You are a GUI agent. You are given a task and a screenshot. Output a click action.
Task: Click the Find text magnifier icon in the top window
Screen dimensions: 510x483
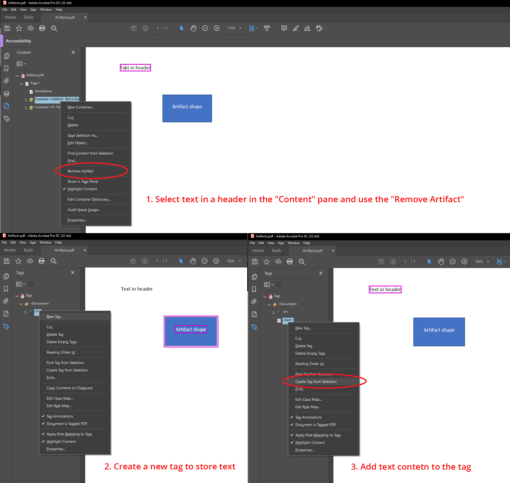(x=54, y=28)
